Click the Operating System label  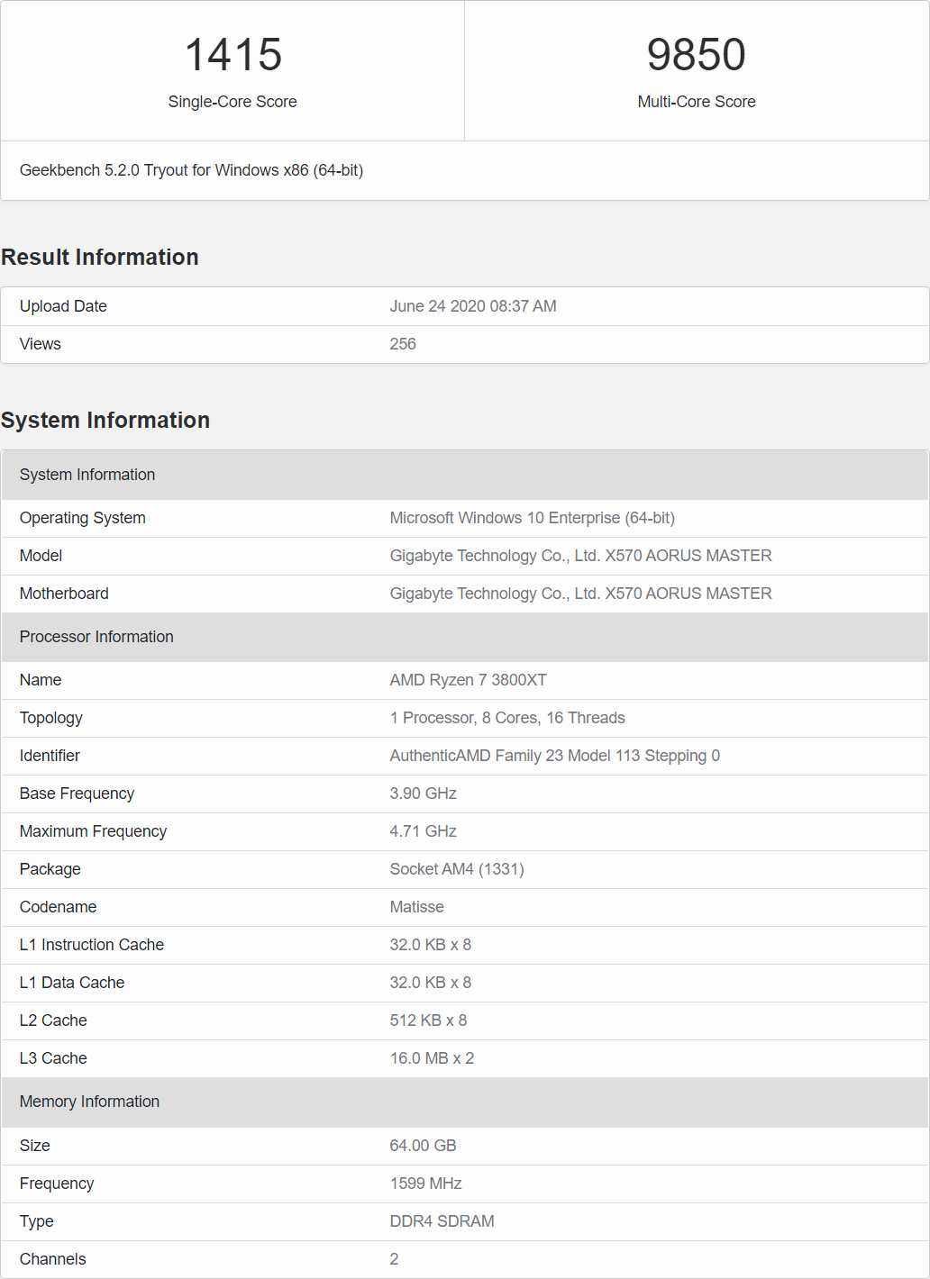point(83,518)
